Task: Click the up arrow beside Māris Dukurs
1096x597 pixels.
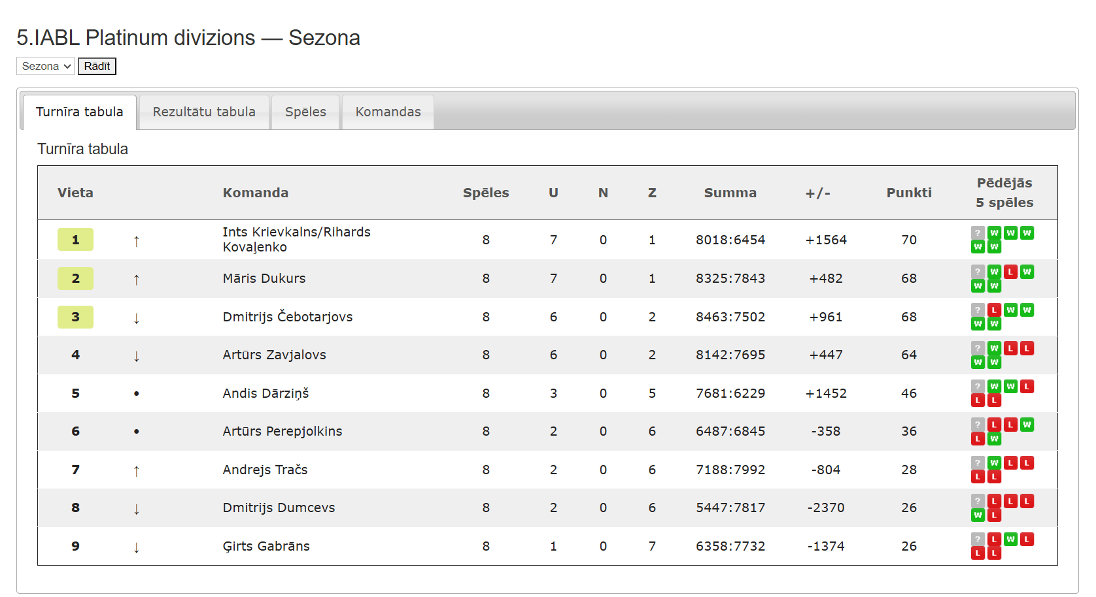Action: pos(136,280)
